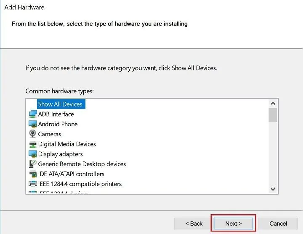The width and height of the screenshot is (303, 234).
Task: Choose Android Phone hardware type
Action: pyautogui.click(x=58, y=124)
